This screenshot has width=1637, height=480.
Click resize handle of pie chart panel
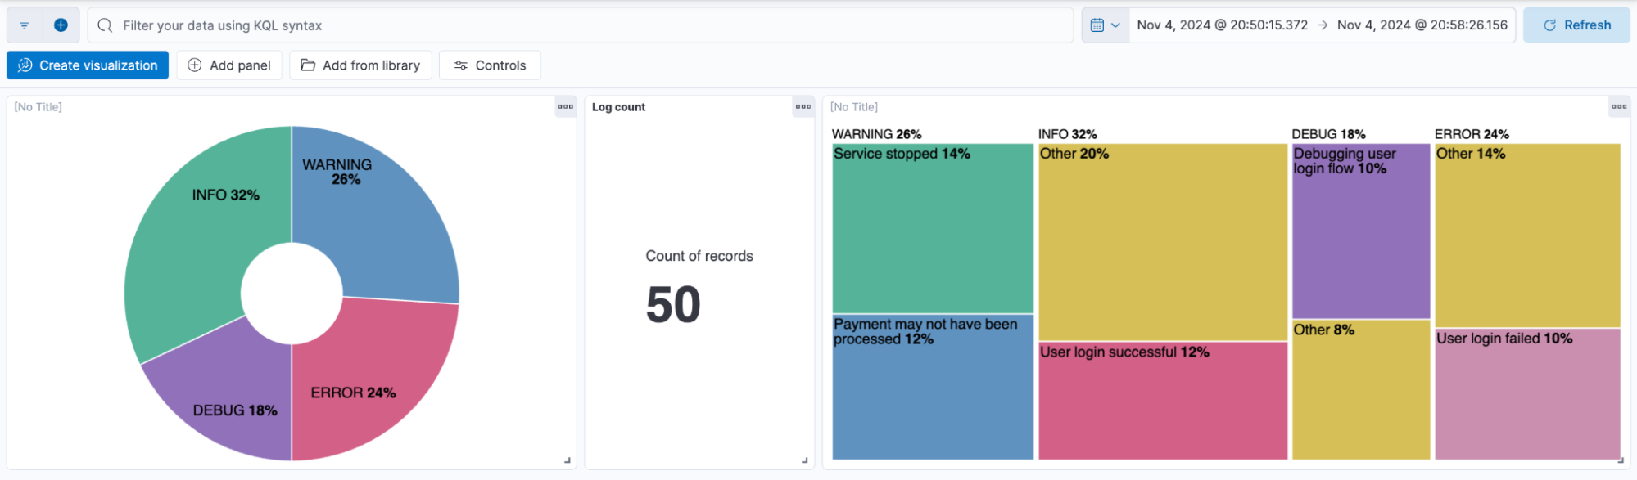567,460
